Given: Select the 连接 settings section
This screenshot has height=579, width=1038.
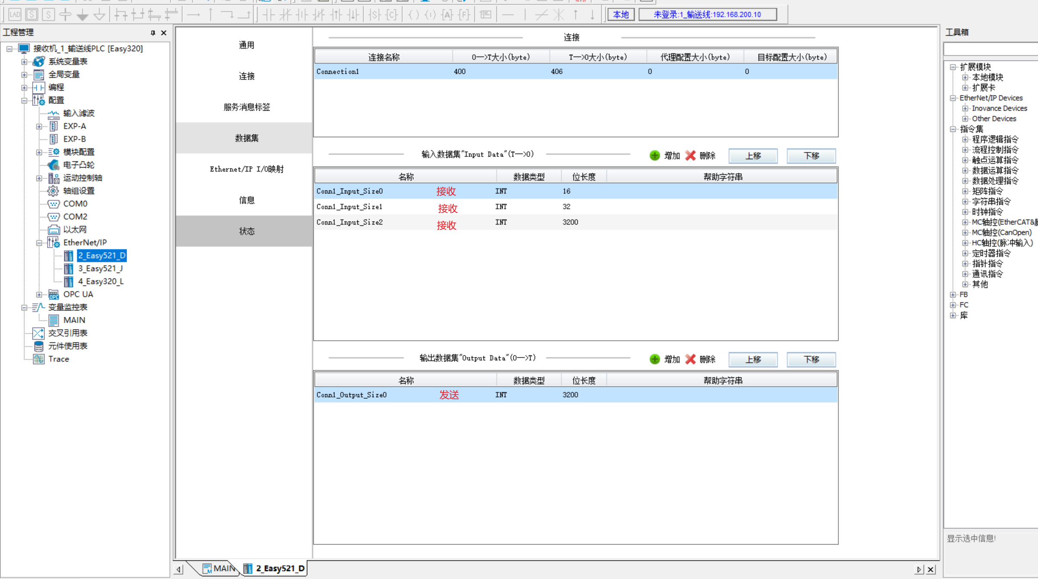Looking at the screenshot, I should pyautogui.click(x=246, y=76).
